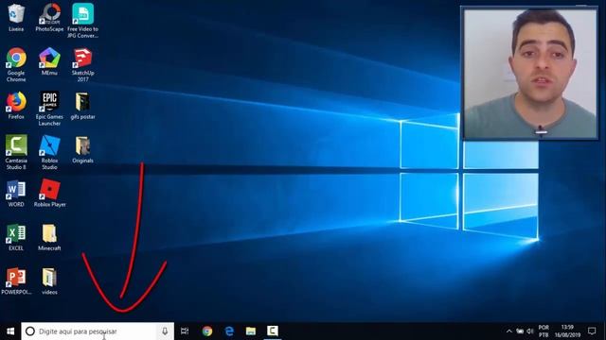Click the webcam video overlay

click(x=530, y=74)
